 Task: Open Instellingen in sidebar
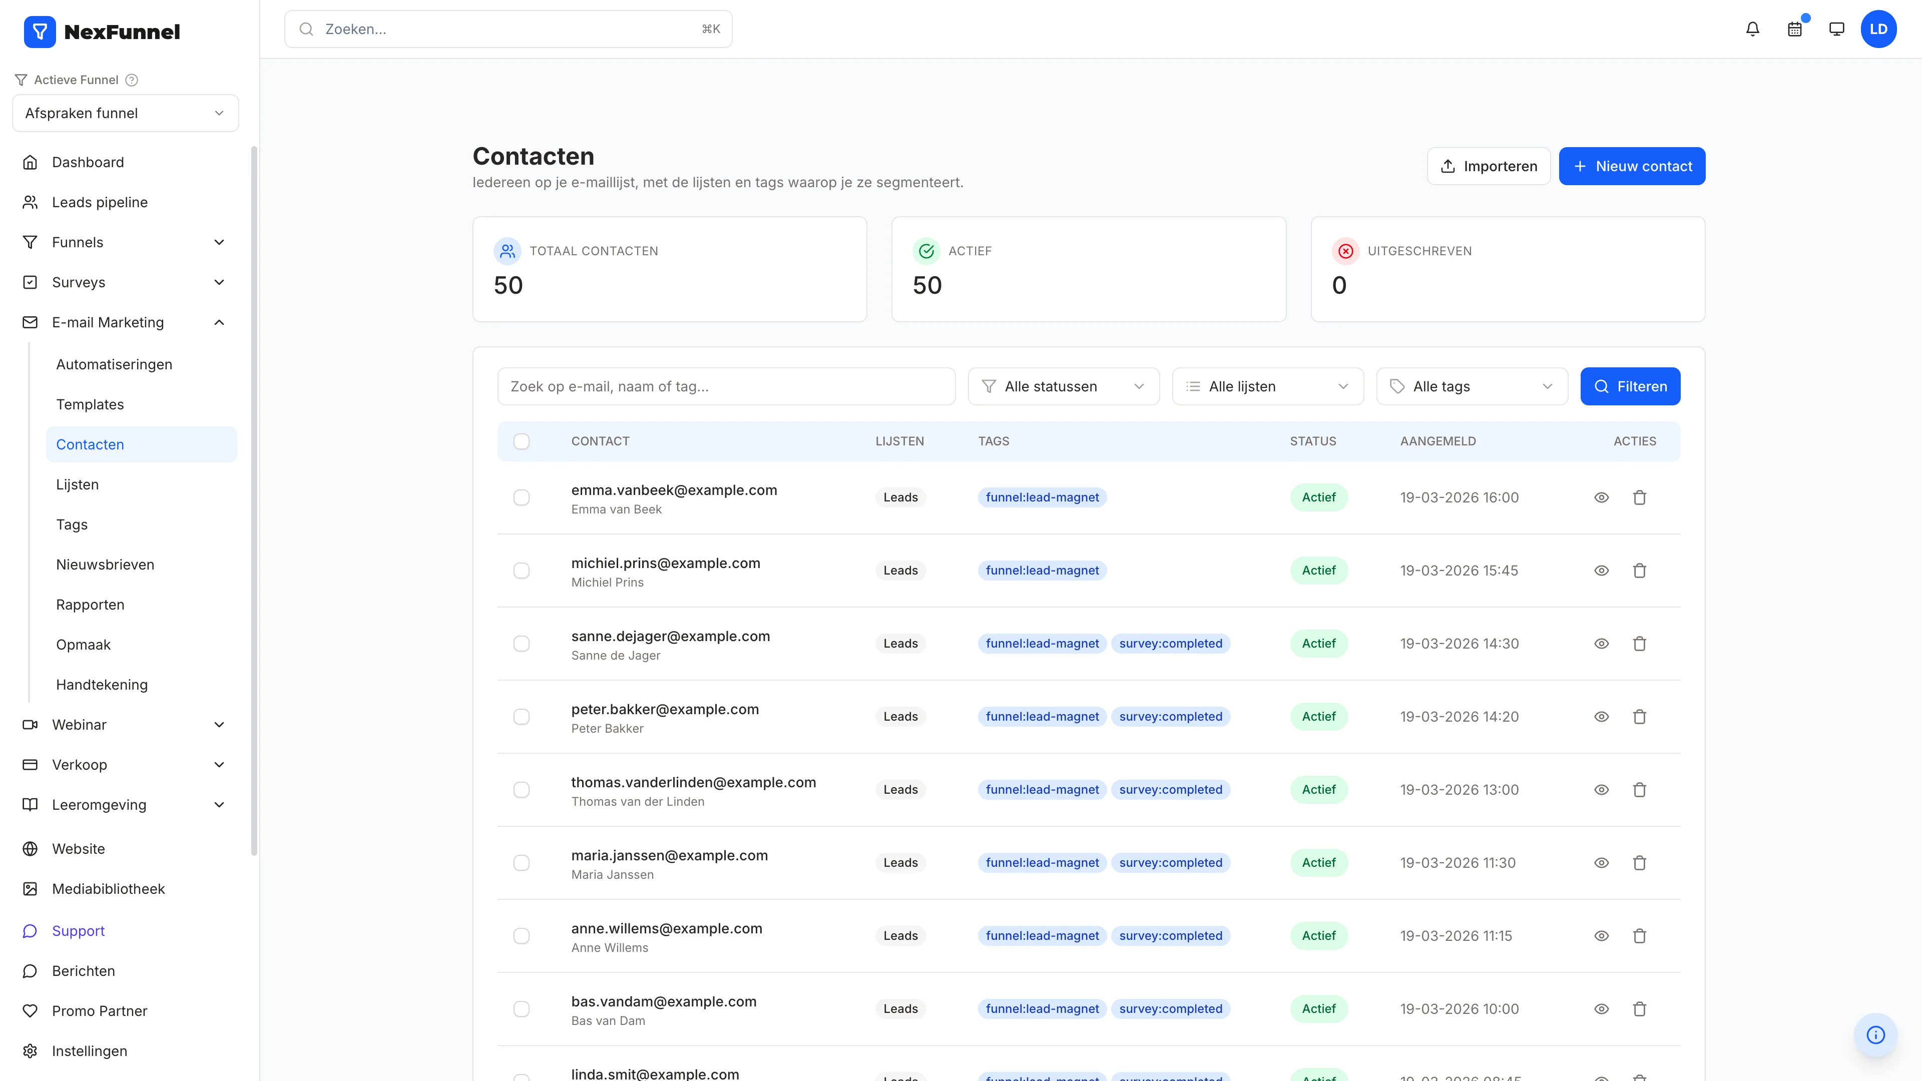point(125,1051)
